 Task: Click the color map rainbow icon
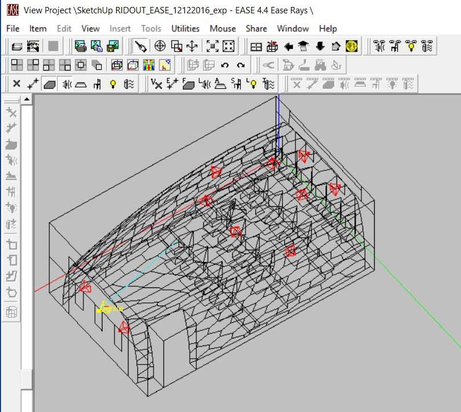[149, 65]
